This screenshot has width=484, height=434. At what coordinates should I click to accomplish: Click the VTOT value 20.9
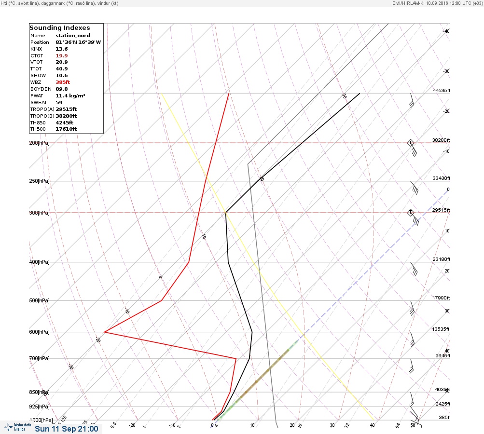pyautogui.click(x=62, y=62)
